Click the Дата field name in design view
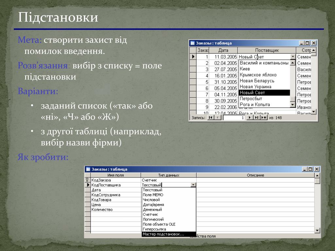335x251 pixels. tap(115, 190)
